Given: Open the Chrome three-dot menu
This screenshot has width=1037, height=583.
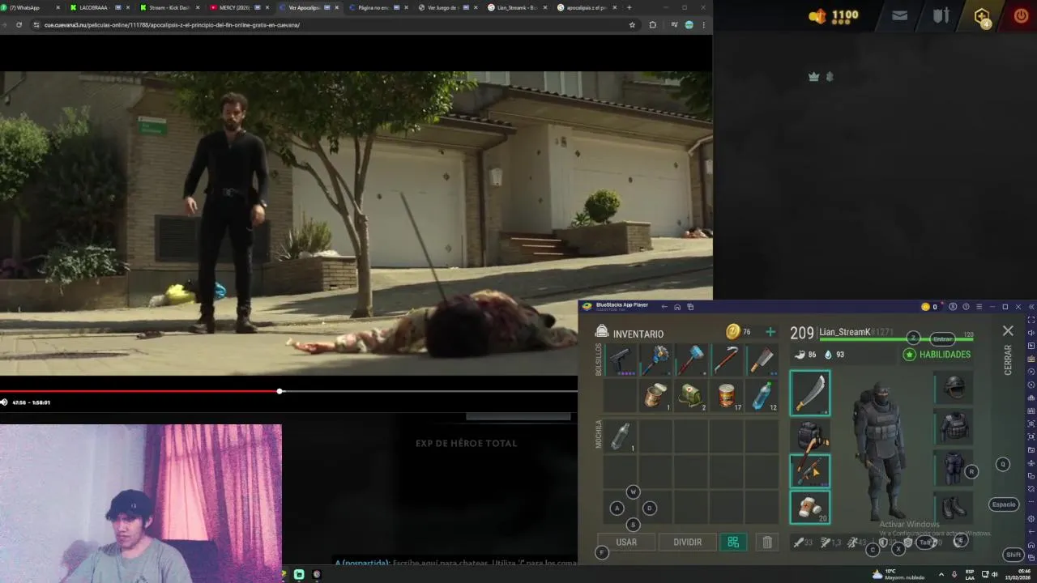Looking at the screenshot, I should coord(703,25).
